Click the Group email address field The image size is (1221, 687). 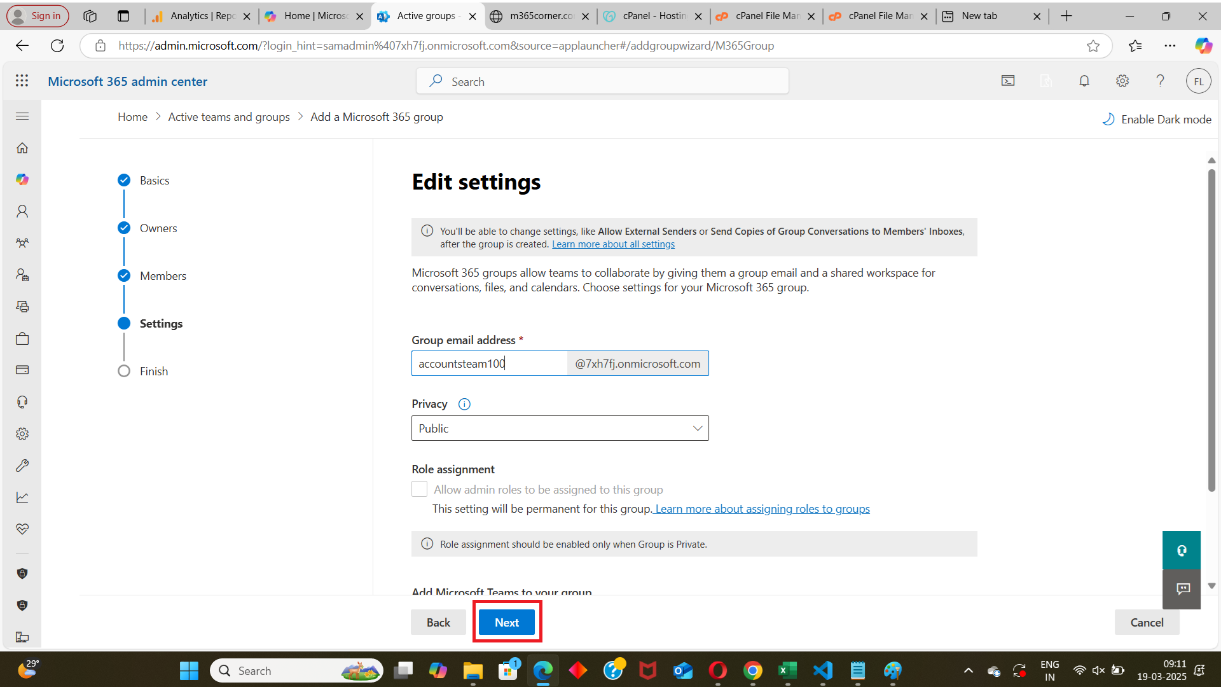click(x=488, y=364)
